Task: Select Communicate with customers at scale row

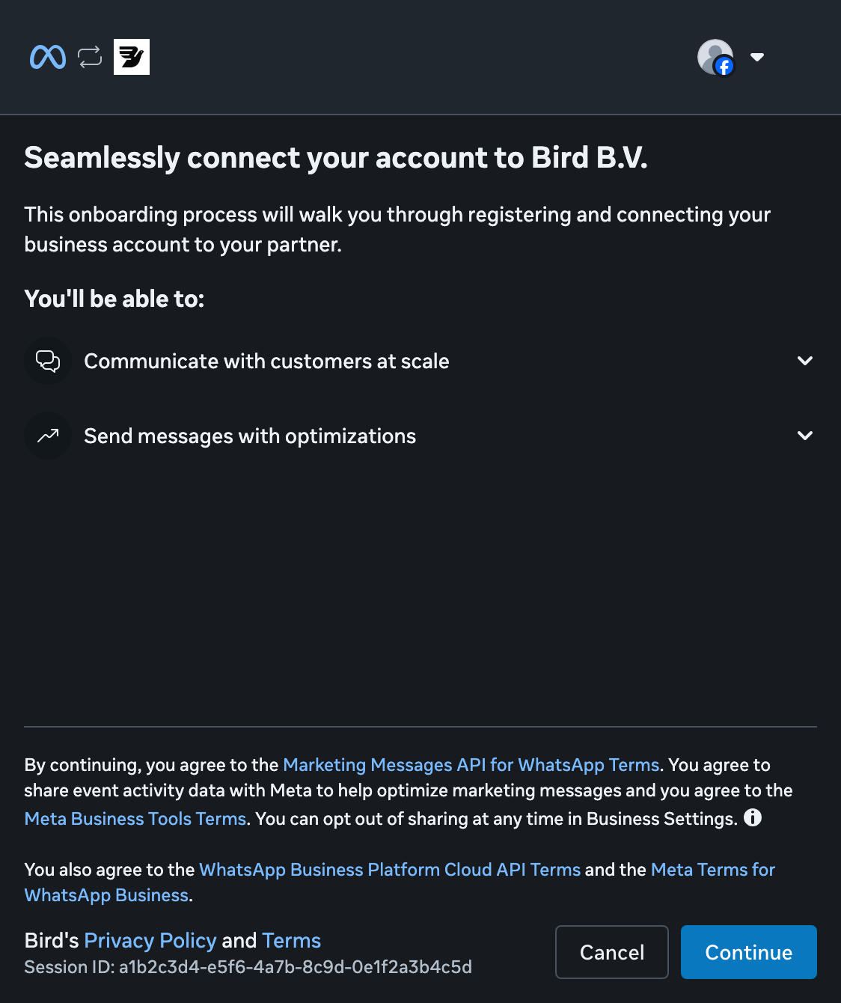Action: coord(420,361)
